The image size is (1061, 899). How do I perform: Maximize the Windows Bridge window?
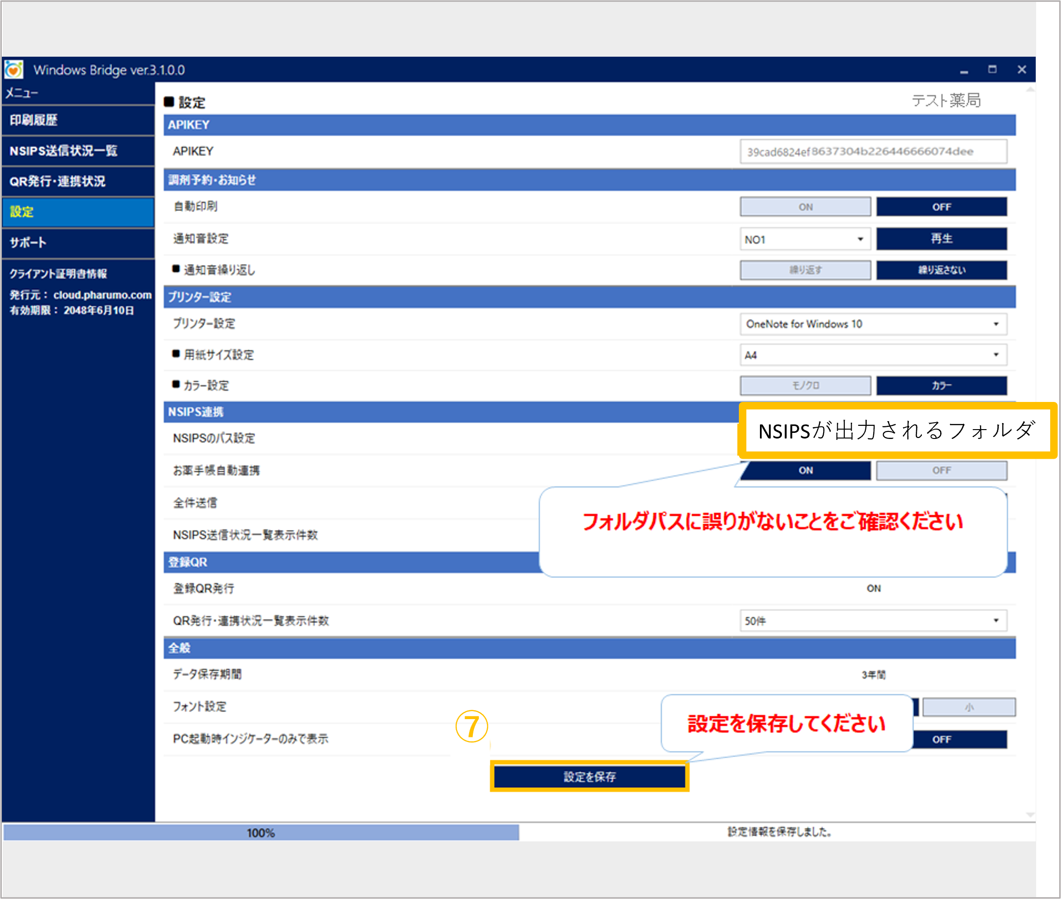coord(992,69)
